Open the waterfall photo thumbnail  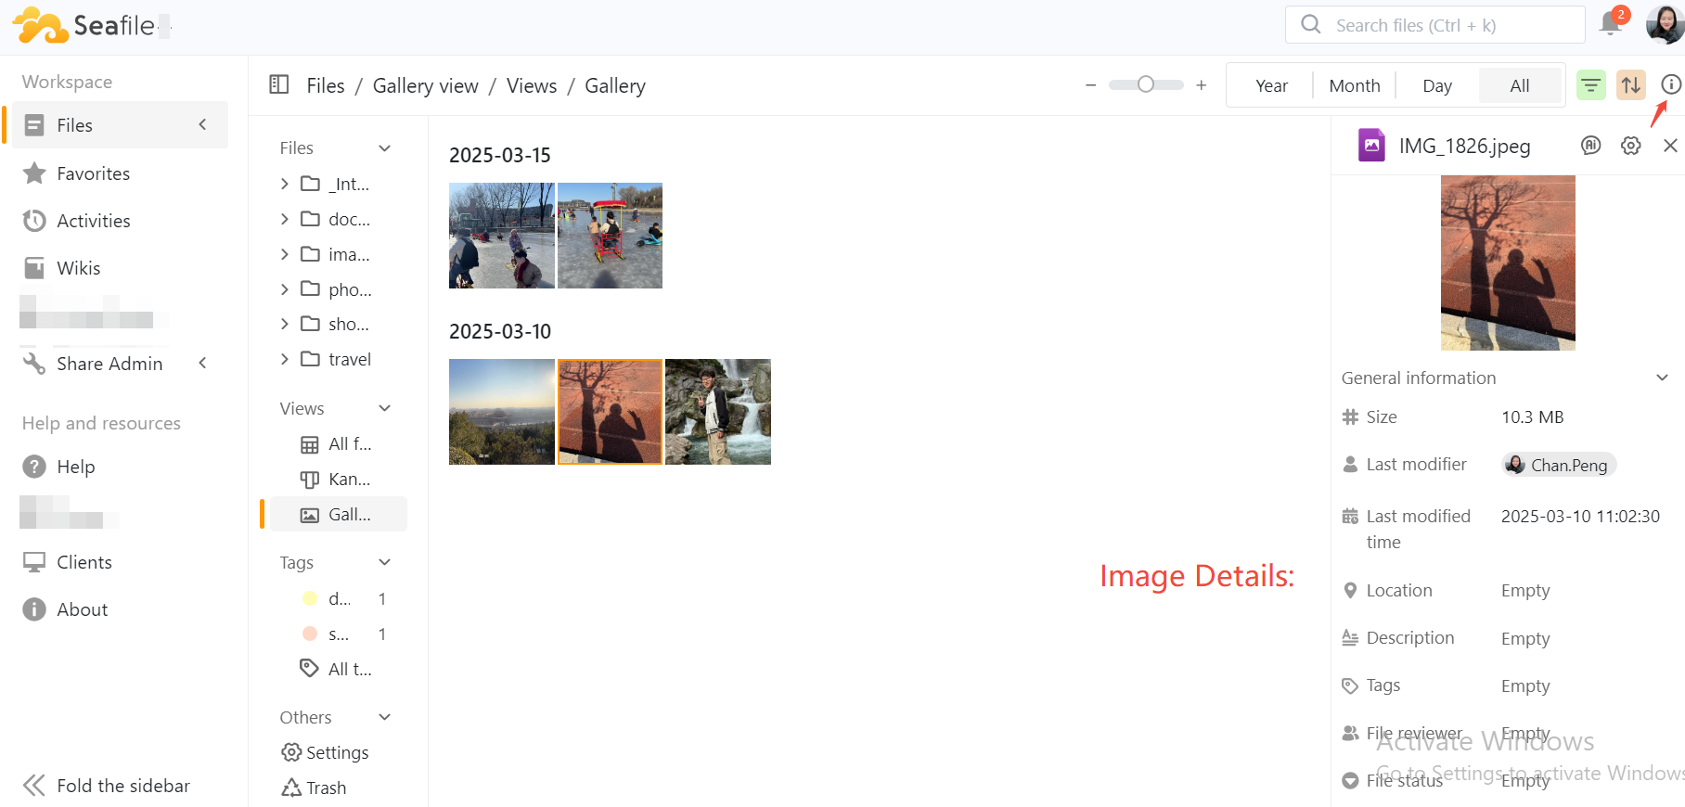717,412
